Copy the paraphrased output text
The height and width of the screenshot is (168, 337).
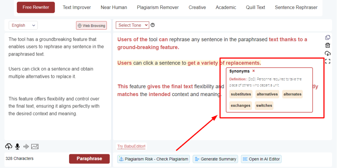point(327,37)
